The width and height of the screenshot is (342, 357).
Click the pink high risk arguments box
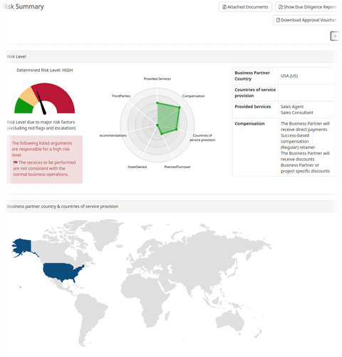[x=45, y=160]
